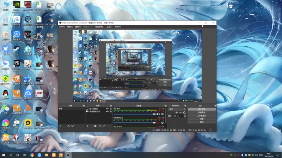Decrease transition duration with down arrow
Screen dimensions: 282x158
[184, 117]
